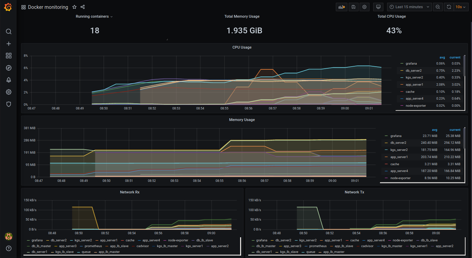
Task: Toggle node-exporter series in Memory Usage legend
Action: pyautogui.click(x=400, y=178)
